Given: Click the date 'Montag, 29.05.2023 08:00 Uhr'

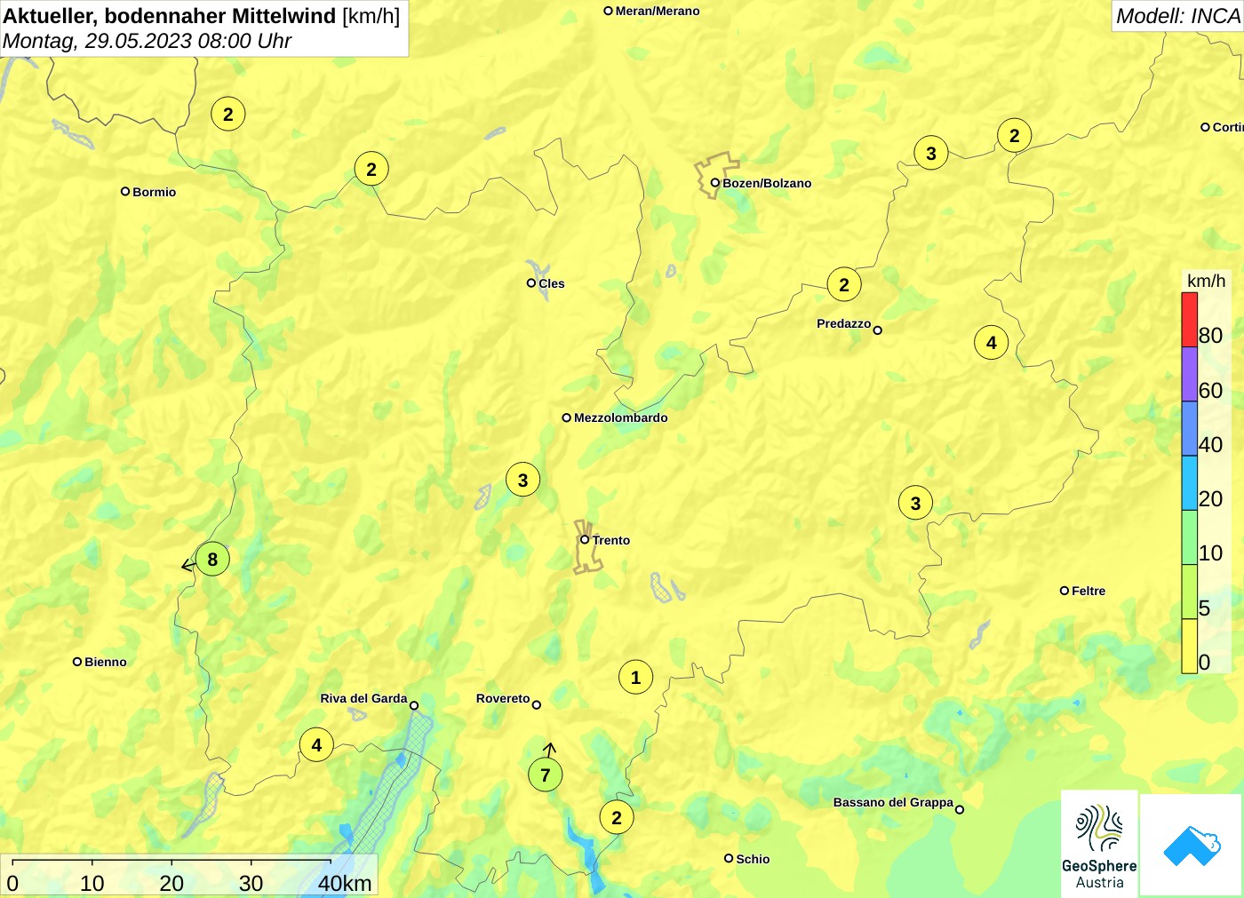Looking at the screenshot, I should tap(148, 41).
